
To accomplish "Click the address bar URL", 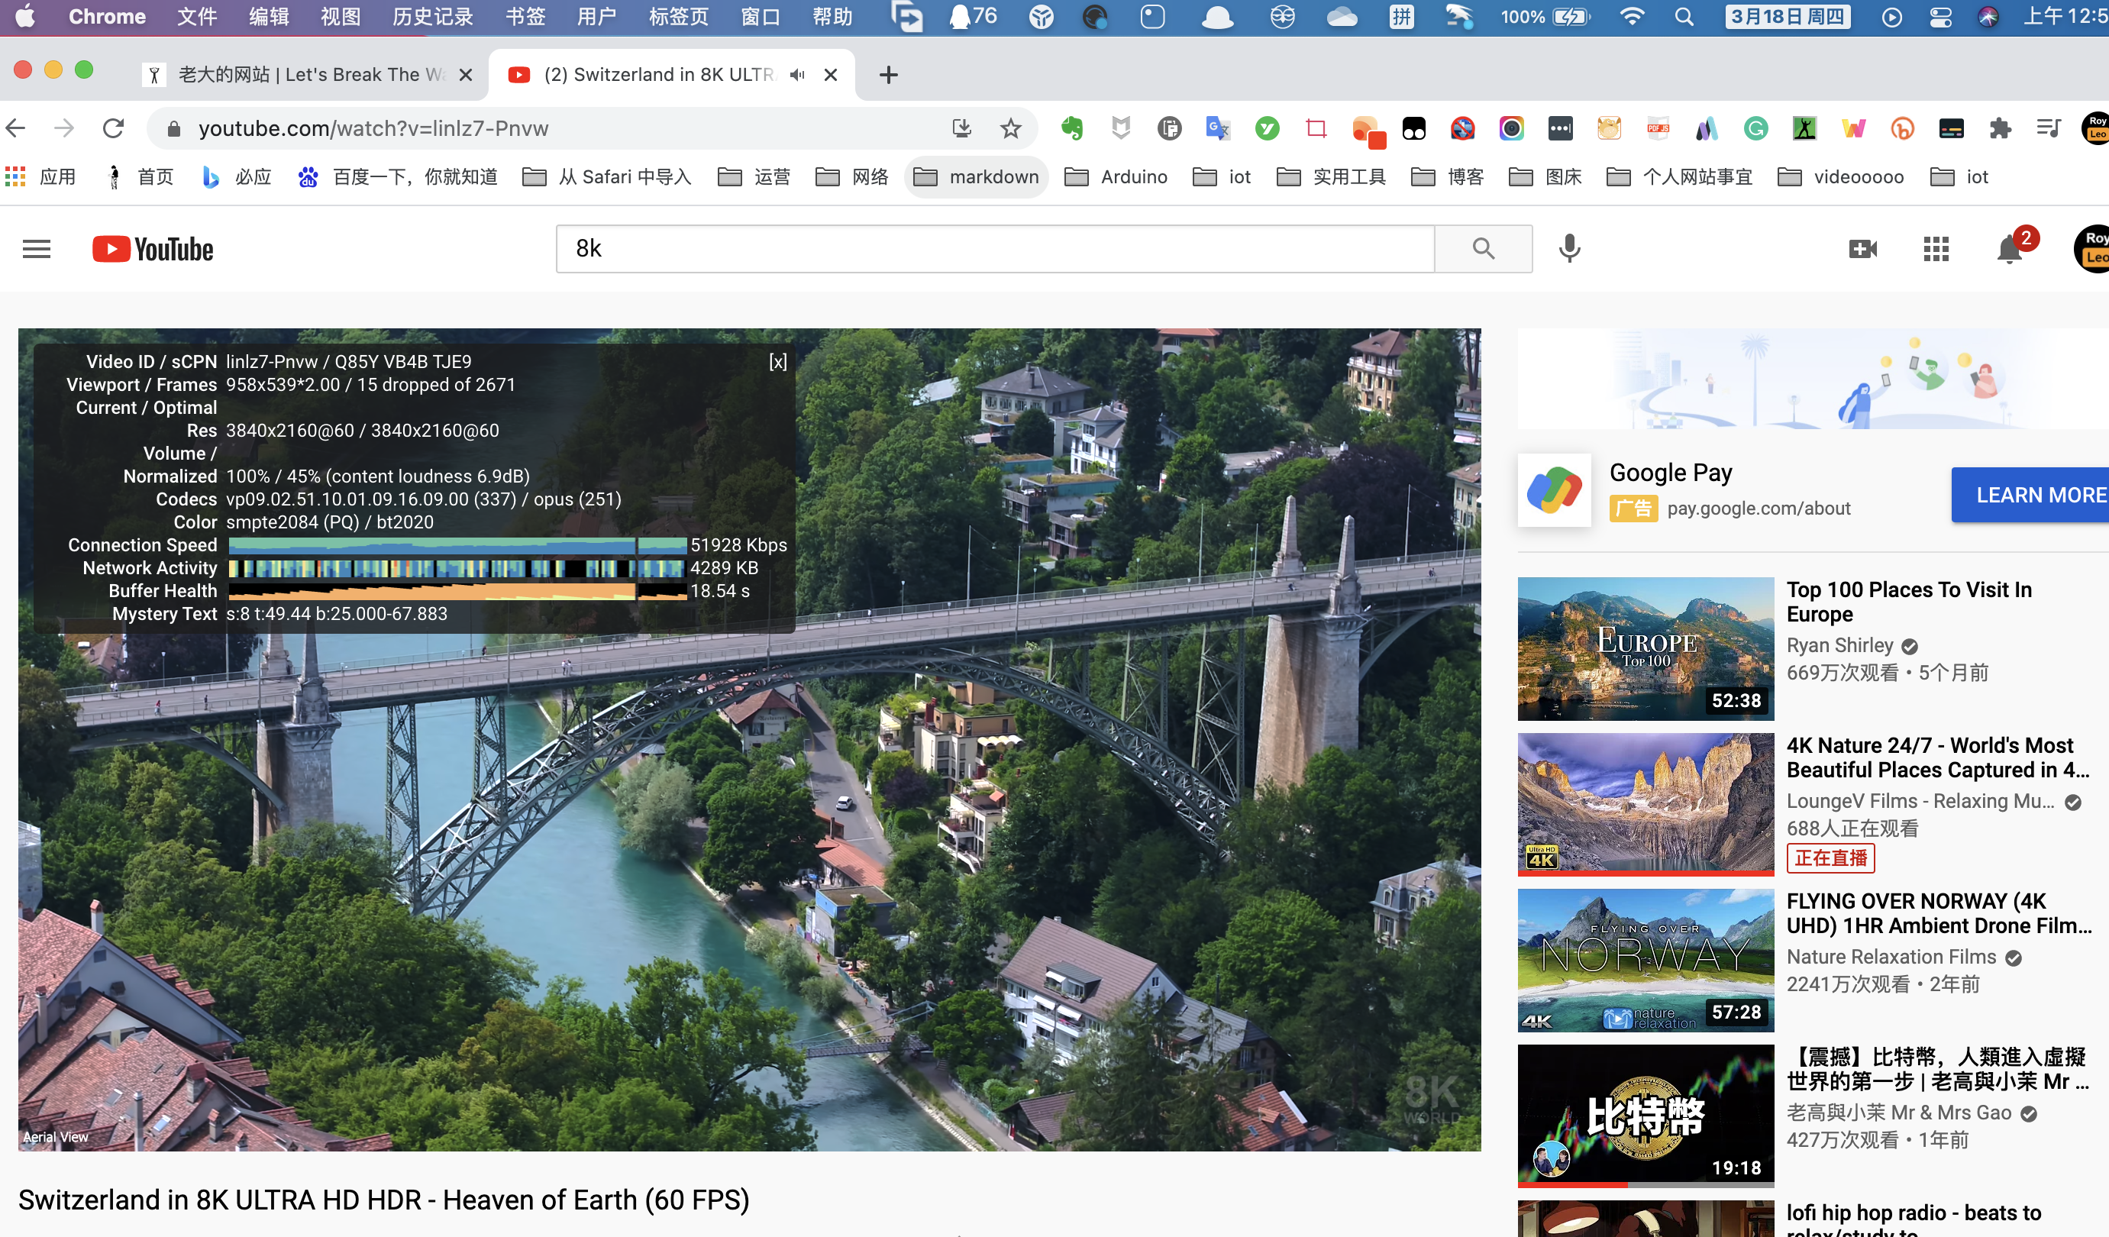I will 373,128.
